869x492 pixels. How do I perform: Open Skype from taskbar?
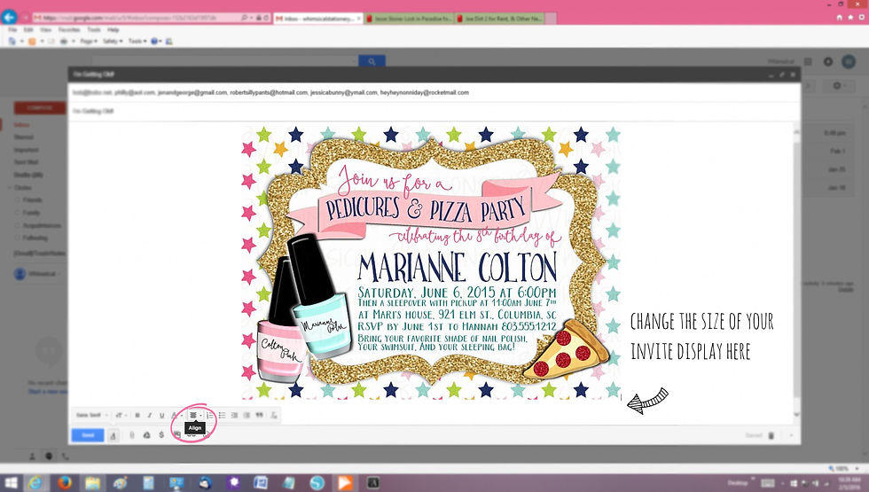tap(317, 483)
